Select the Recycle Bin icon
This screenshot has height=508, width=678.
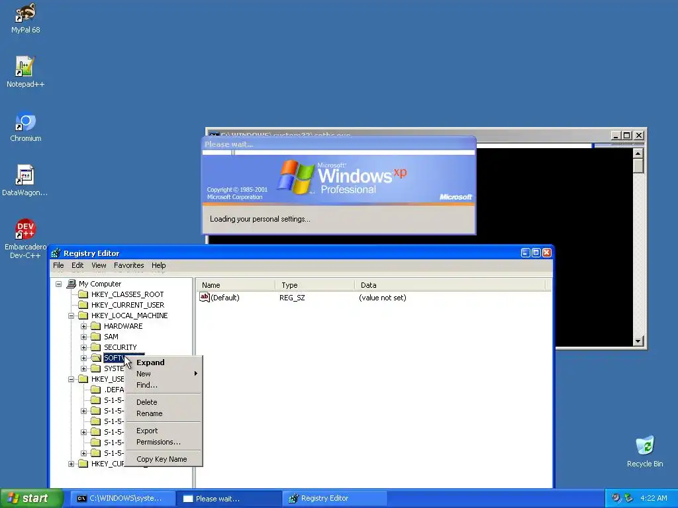coord(645,451)
